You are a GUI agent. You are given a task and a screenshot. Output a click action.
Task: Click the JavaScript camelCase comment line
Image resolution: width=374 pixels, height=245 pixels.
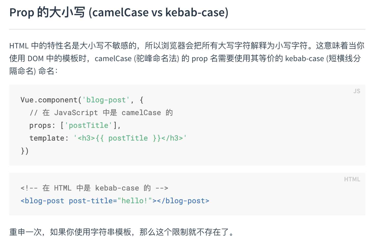click(101, 113)
